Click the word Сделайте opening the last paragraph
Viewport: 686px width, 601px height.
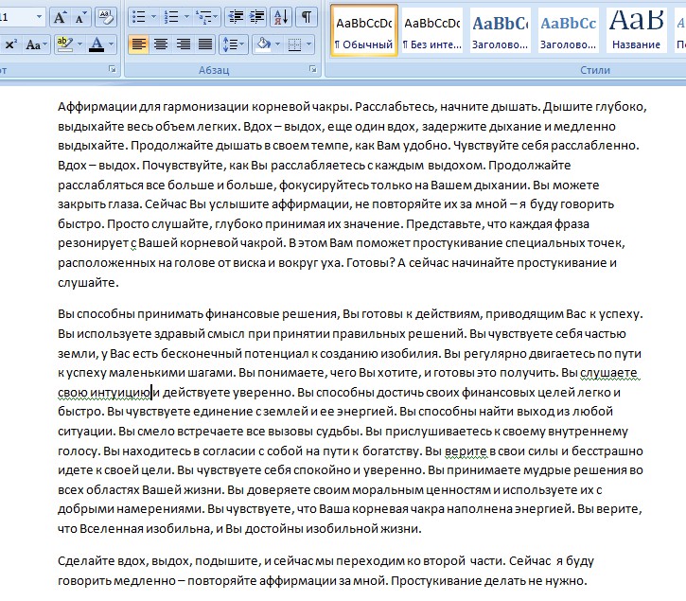(87, 561)
